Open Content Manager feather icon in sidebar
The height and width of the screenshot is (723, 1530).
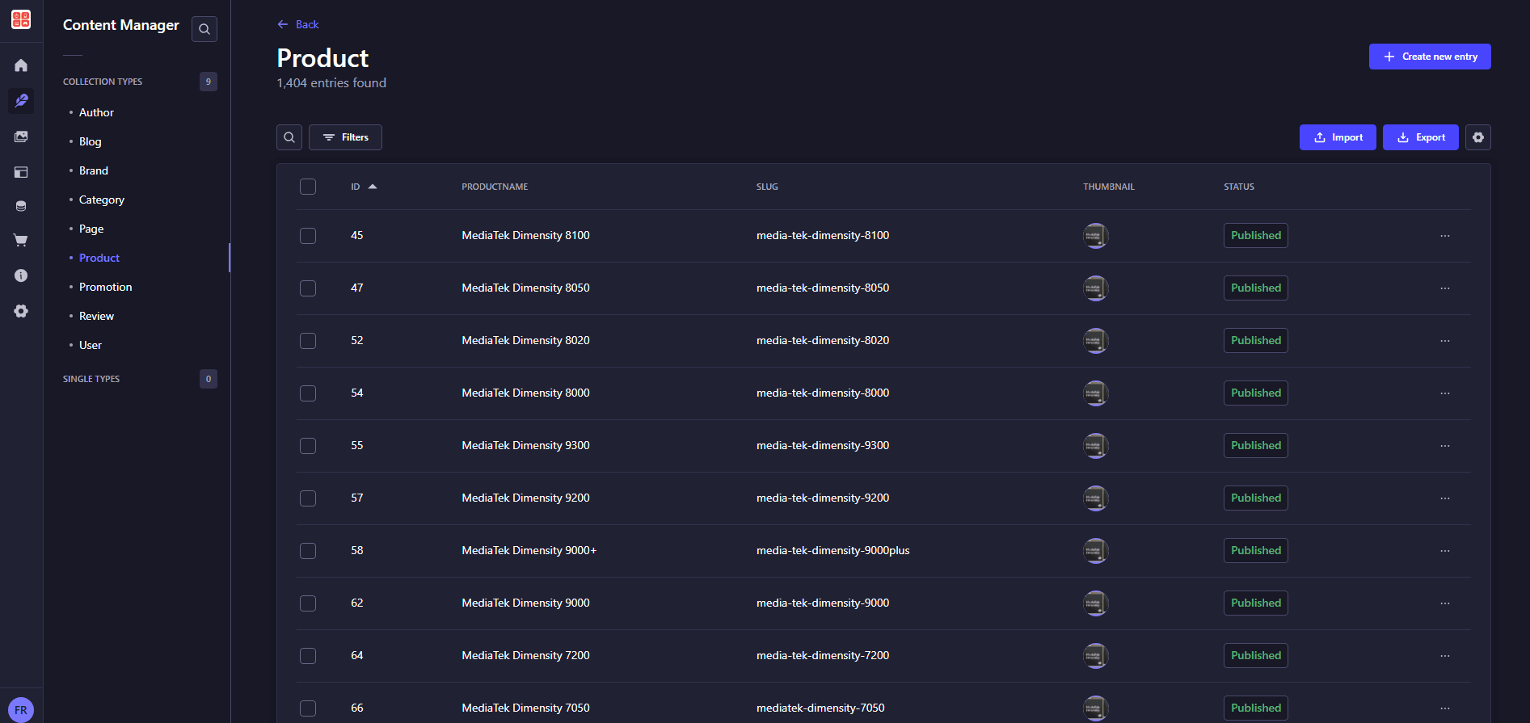pos(21,101)
